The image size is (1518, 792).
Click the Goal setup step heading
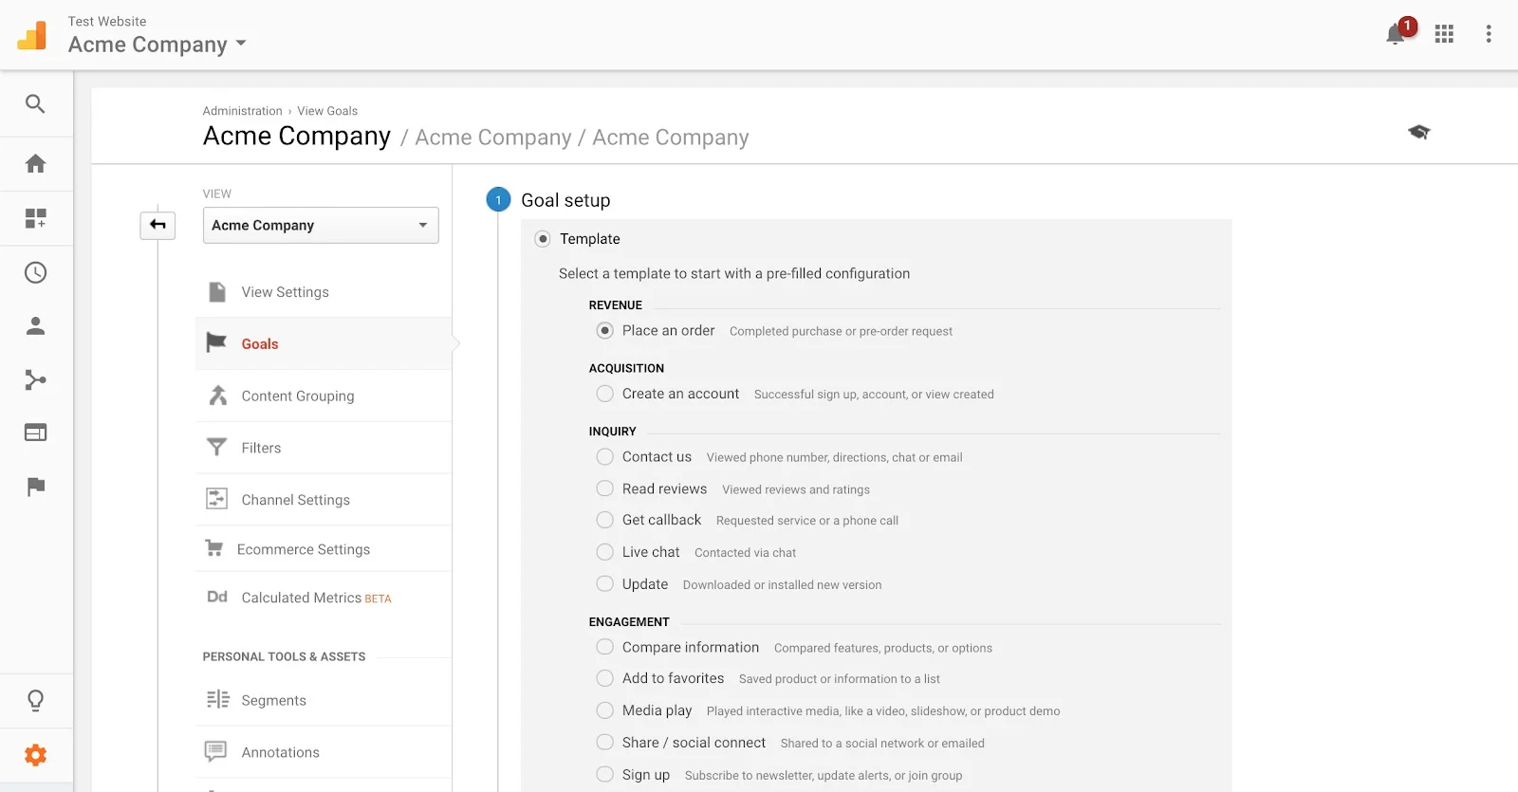pyautogui.click(x=565, y=200)
